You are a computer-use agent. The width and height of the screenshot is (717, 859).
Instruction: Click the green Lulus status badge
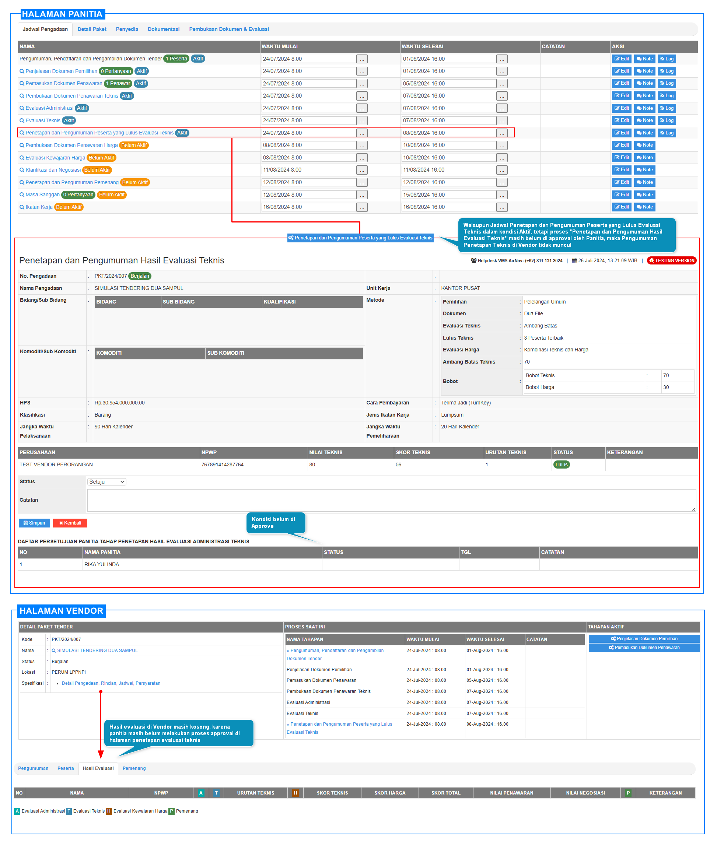click(561, 465)
